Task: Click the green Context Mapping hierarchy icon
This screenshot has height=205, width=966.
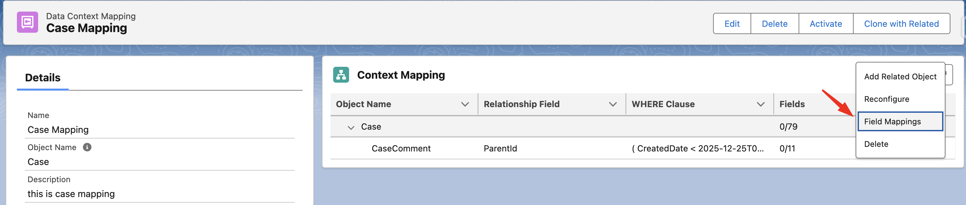Action: click(x=341, y=75)
